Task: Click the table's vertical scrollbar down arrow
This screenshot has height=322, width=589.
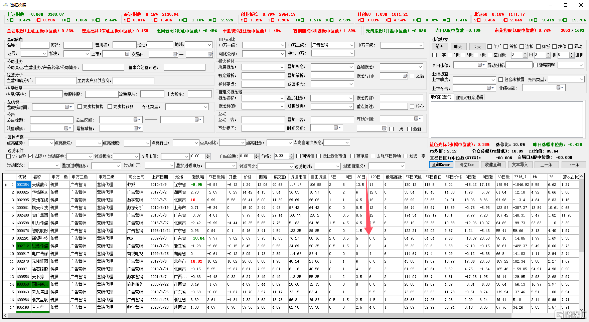Action: 582,310
